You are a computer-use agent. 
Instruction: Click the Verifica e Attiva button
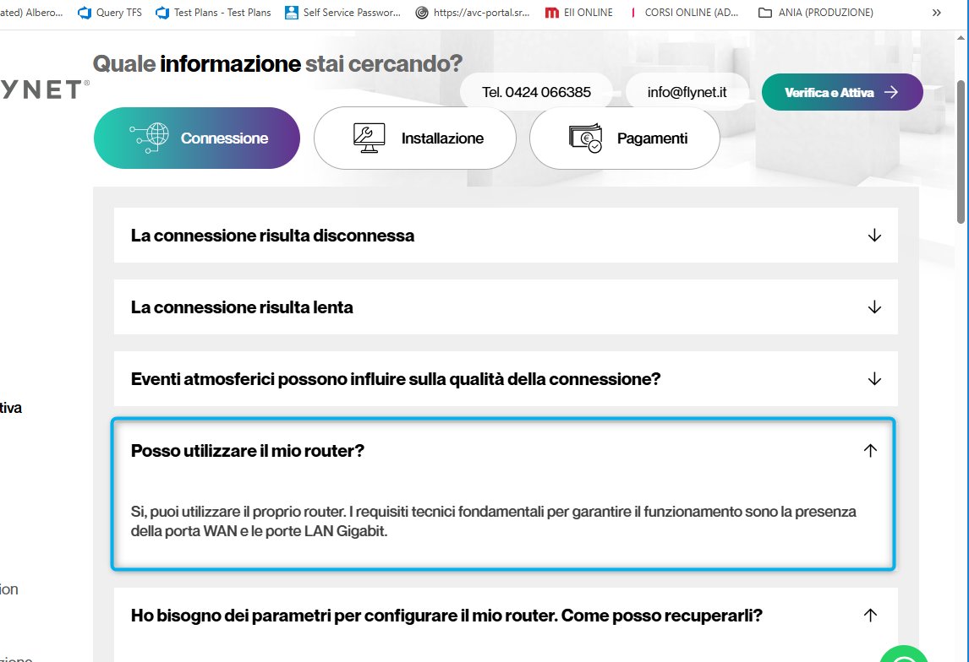click(842, 92)
